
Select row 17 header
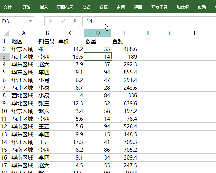tap(5, 165)
